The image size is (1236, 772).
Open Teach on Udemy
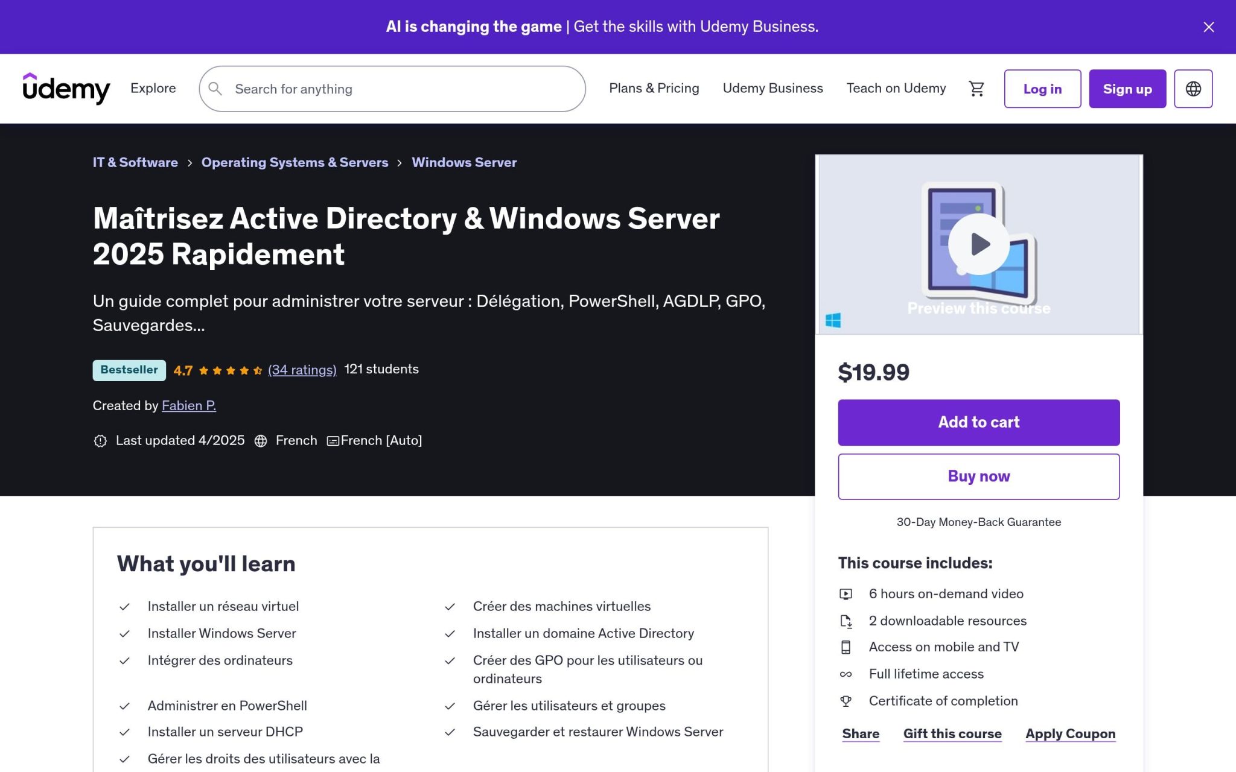[896, 88]
